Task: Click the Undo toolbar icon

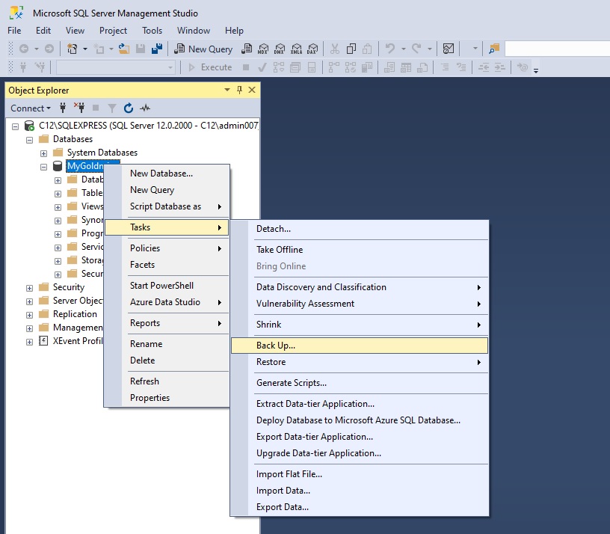Action: click(x=389, y=49)
